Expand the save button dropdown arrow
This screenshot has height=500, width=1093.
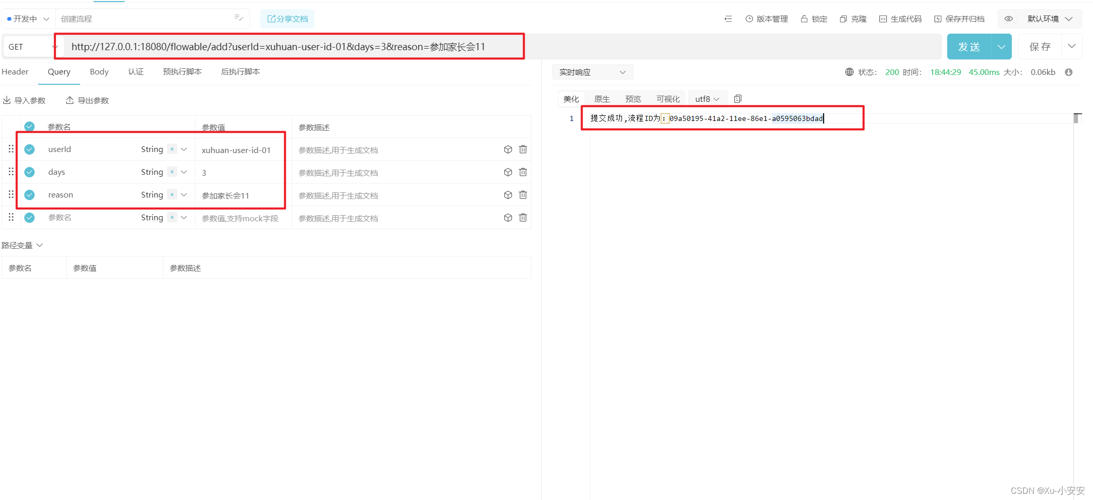point(1072,47)
